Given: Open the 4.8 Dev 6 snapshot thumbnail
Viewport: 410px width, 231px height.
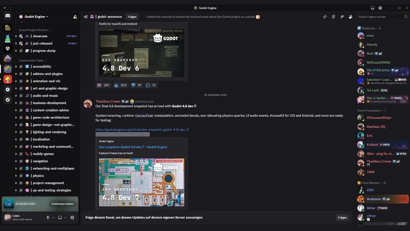Looking at the screenshot, I should 141,53.
